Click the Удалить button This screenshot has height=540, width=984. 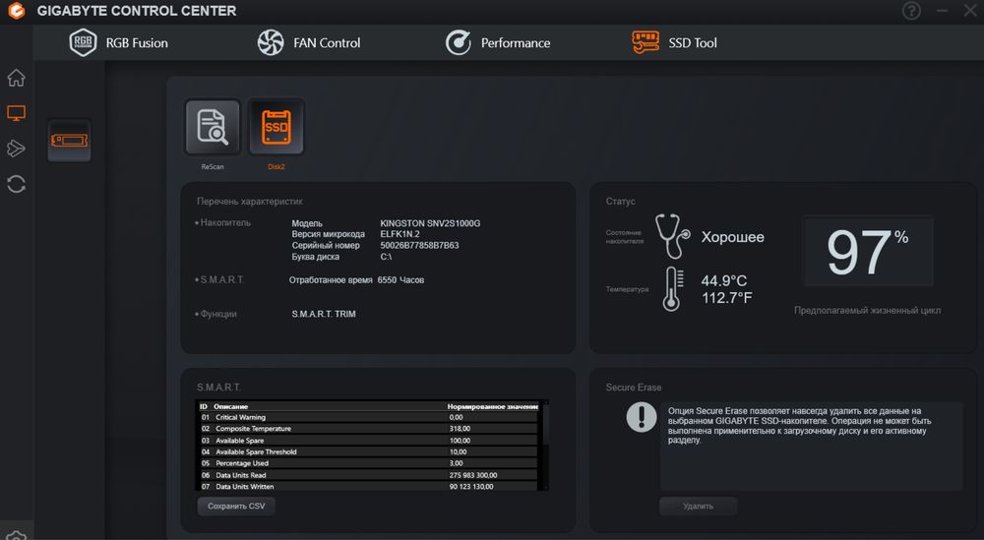click(x=698, y=507)
